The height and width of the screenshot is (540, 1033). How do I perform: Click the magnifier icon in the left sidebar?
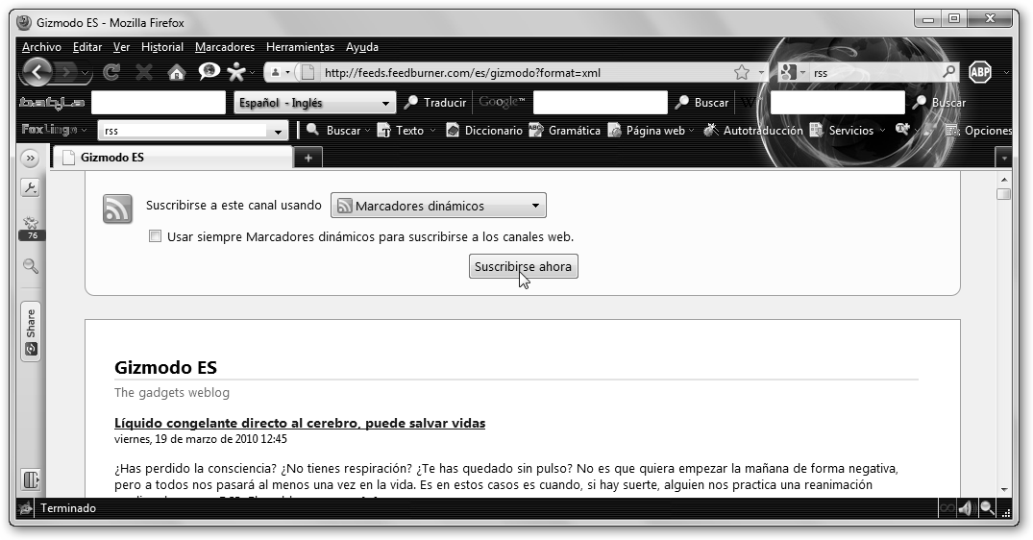31,266
